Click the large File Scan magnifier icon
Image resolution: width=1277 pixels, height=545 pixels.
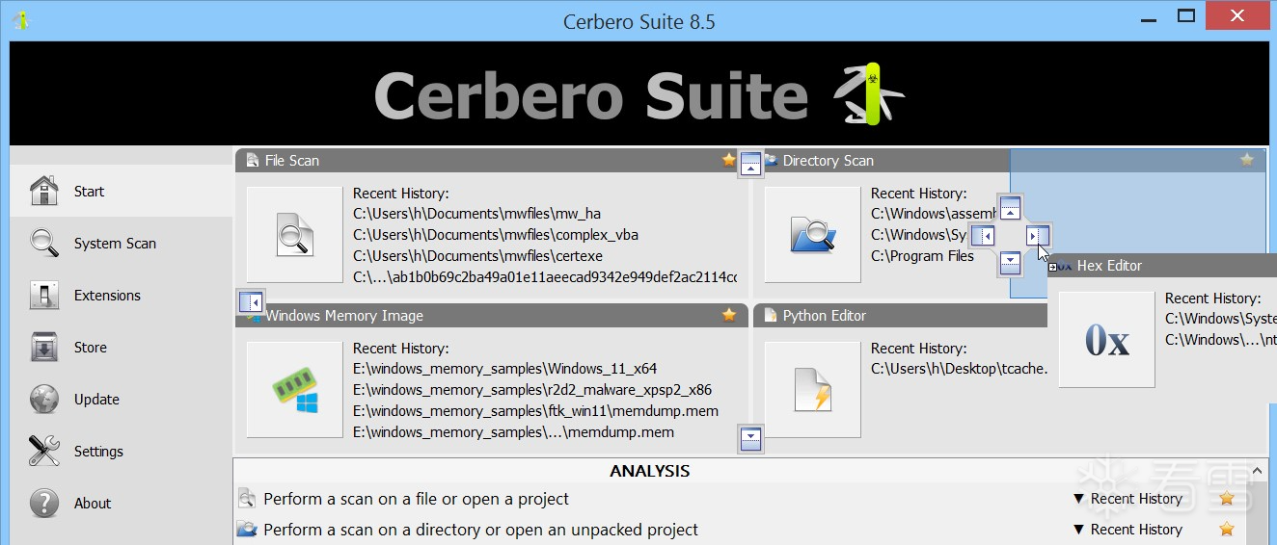294,234
